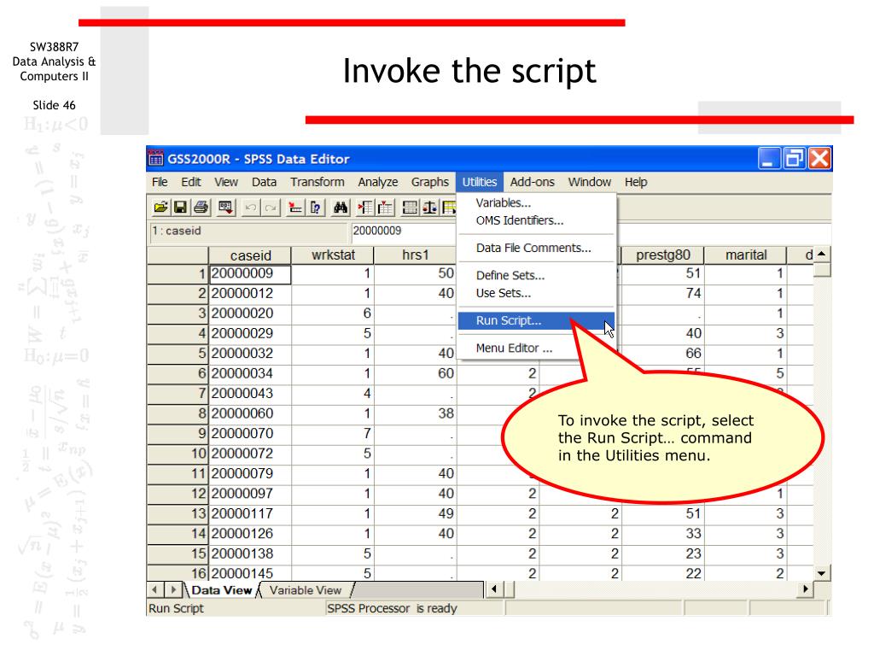
Task: Click the Print toolbar icon
Action: coord(201,208)
